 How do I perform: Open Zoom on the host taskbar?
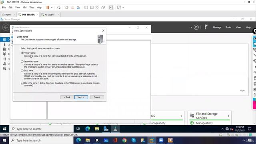click(161, 140)
